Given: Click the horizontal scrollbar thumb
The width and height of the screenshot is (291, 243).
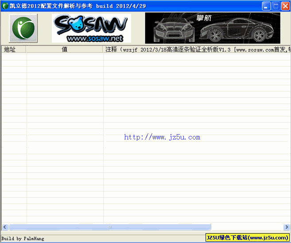Looking at the screenshot, I should pos(110,227).
